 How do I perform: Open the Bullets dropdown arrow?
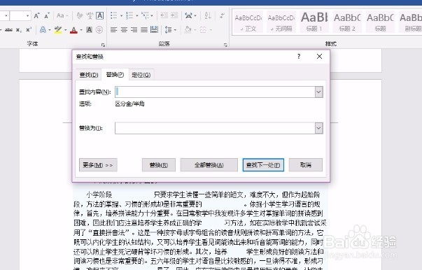tap(121, 16)
